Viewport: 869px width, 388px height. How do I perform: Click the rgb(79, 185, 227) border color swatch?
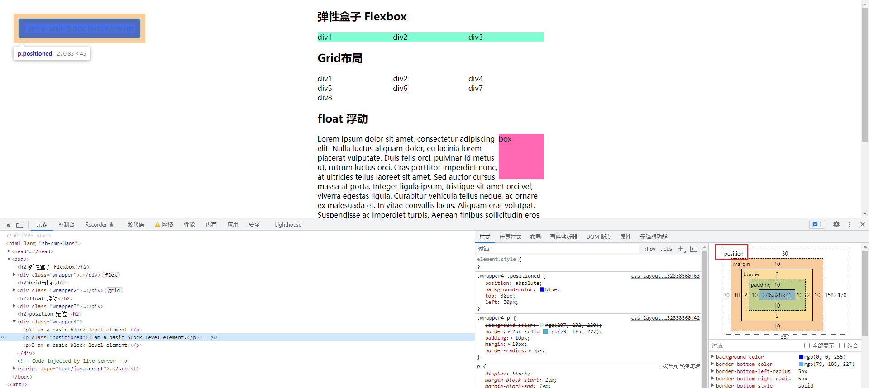click(545, 331)
